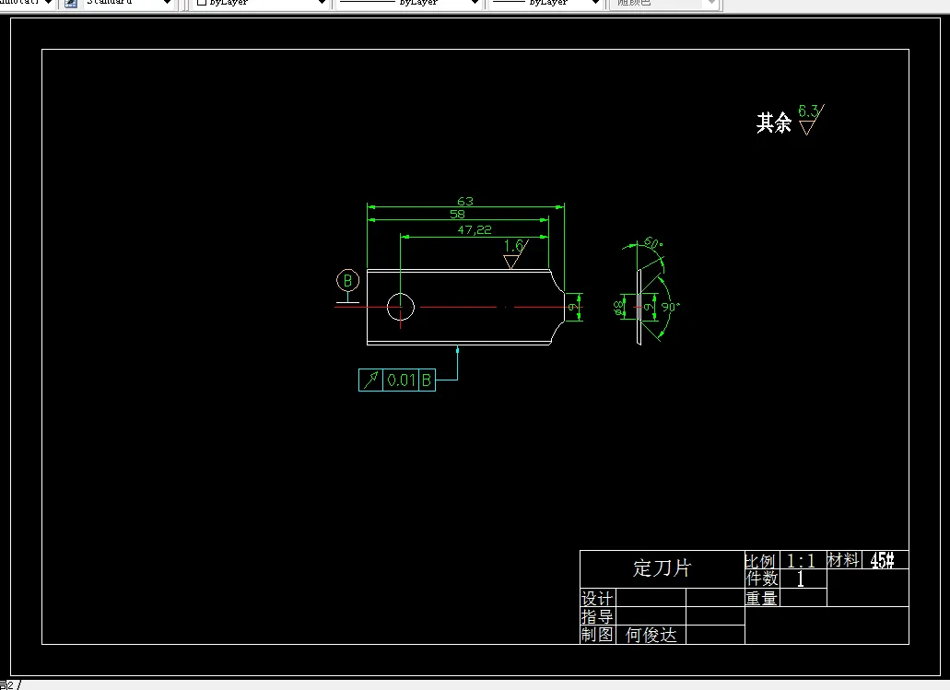Viewport: 950px width, 690px height.
Task: Select the 9 dimension beside ø8
Action: click(x=648, y=307)
